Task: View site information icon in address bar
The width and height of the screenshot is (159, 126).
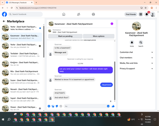Action: 17,8
